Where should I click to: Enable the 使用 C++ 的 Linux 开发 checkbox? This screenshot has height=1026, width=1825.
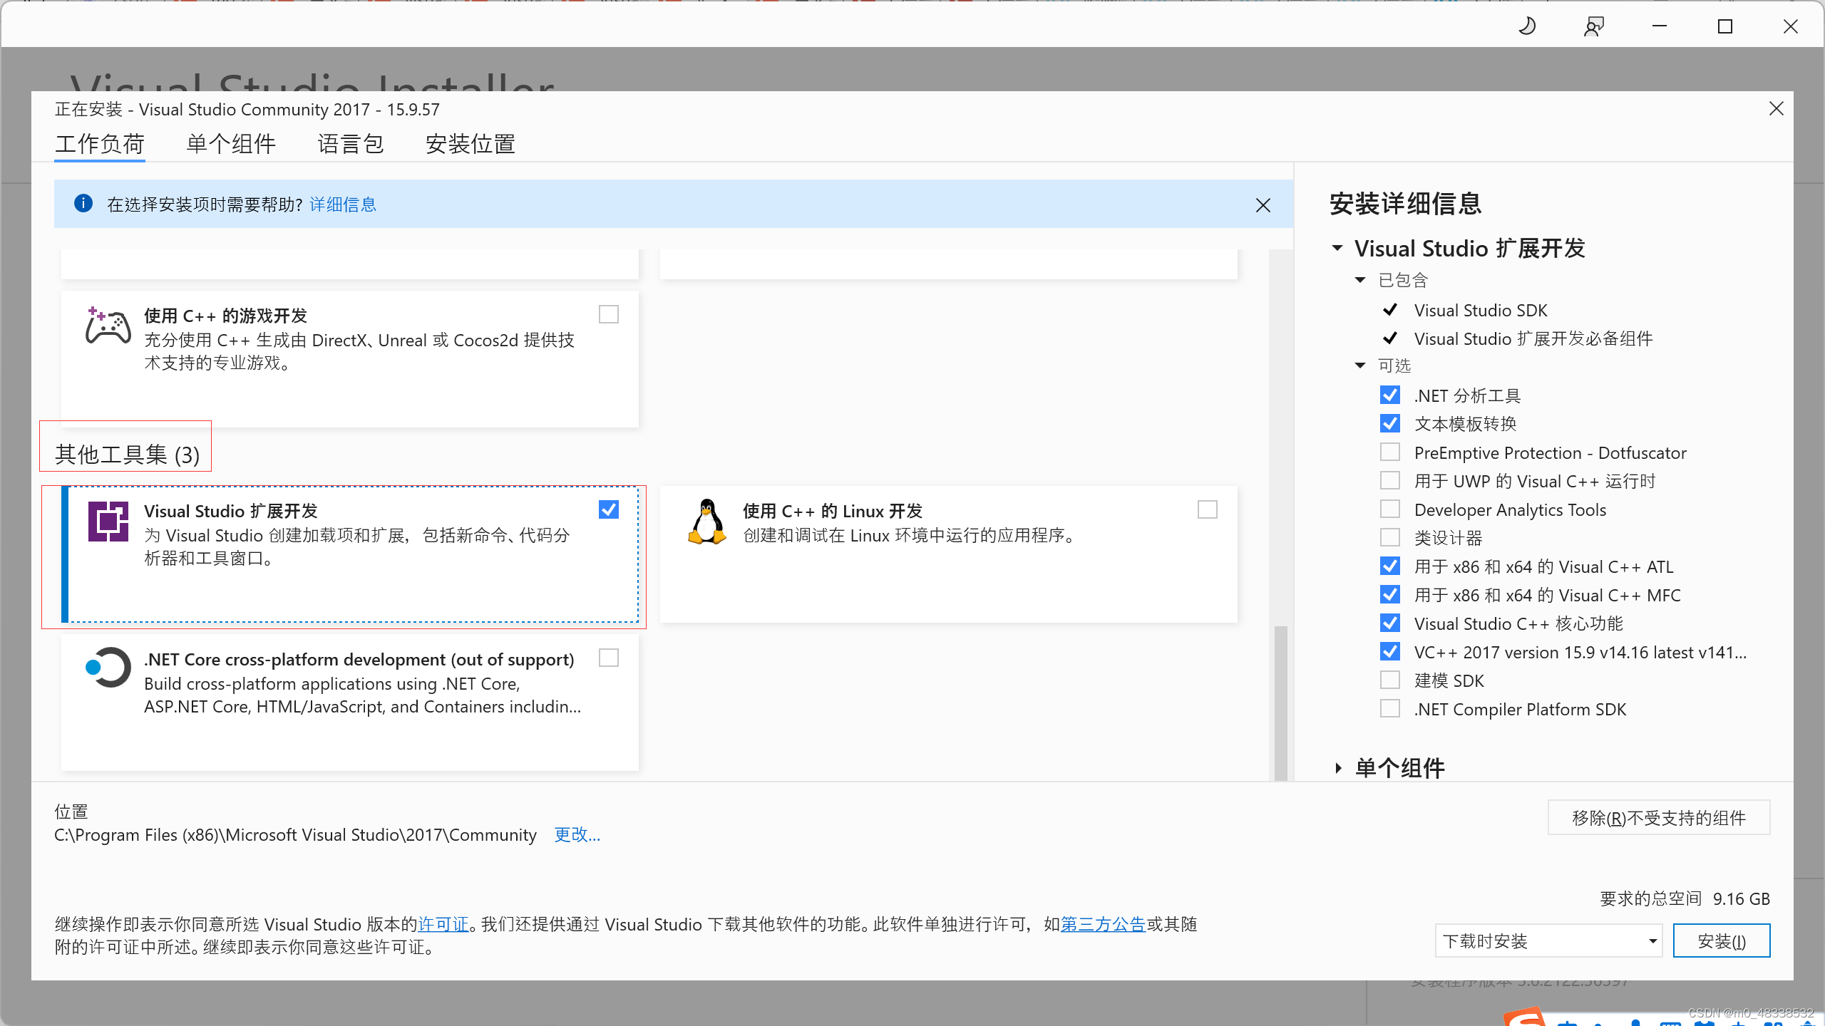click(x=1207, y=509)
